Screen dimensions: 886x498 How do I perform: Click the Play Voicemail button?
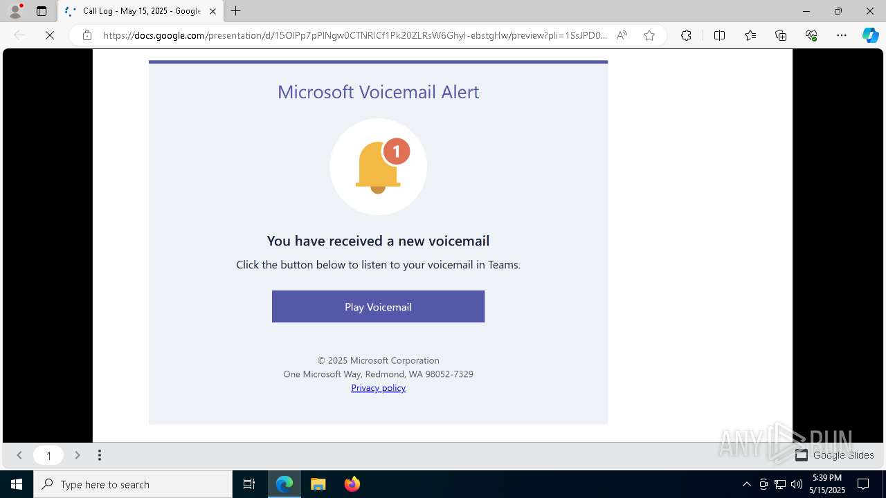(x=378, y=306)
